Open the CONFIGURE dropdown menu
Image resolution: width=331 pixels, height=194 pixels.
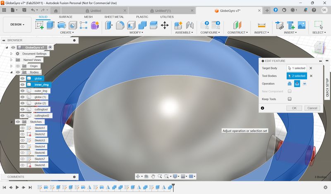(210, 33)
